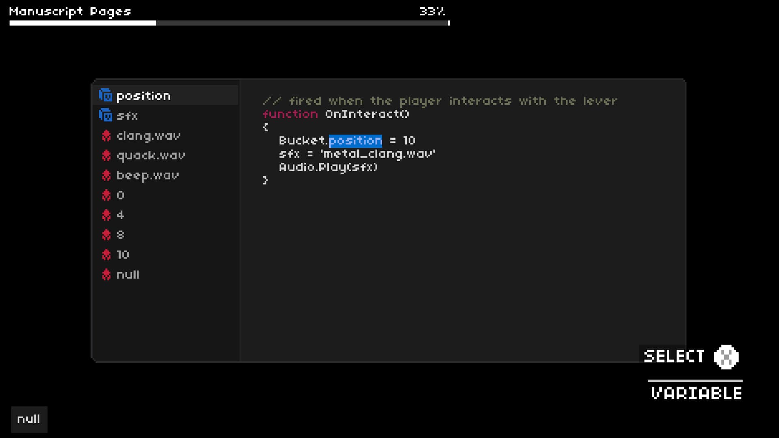Click the blue variable icon beside position

[x=105, y=96]
